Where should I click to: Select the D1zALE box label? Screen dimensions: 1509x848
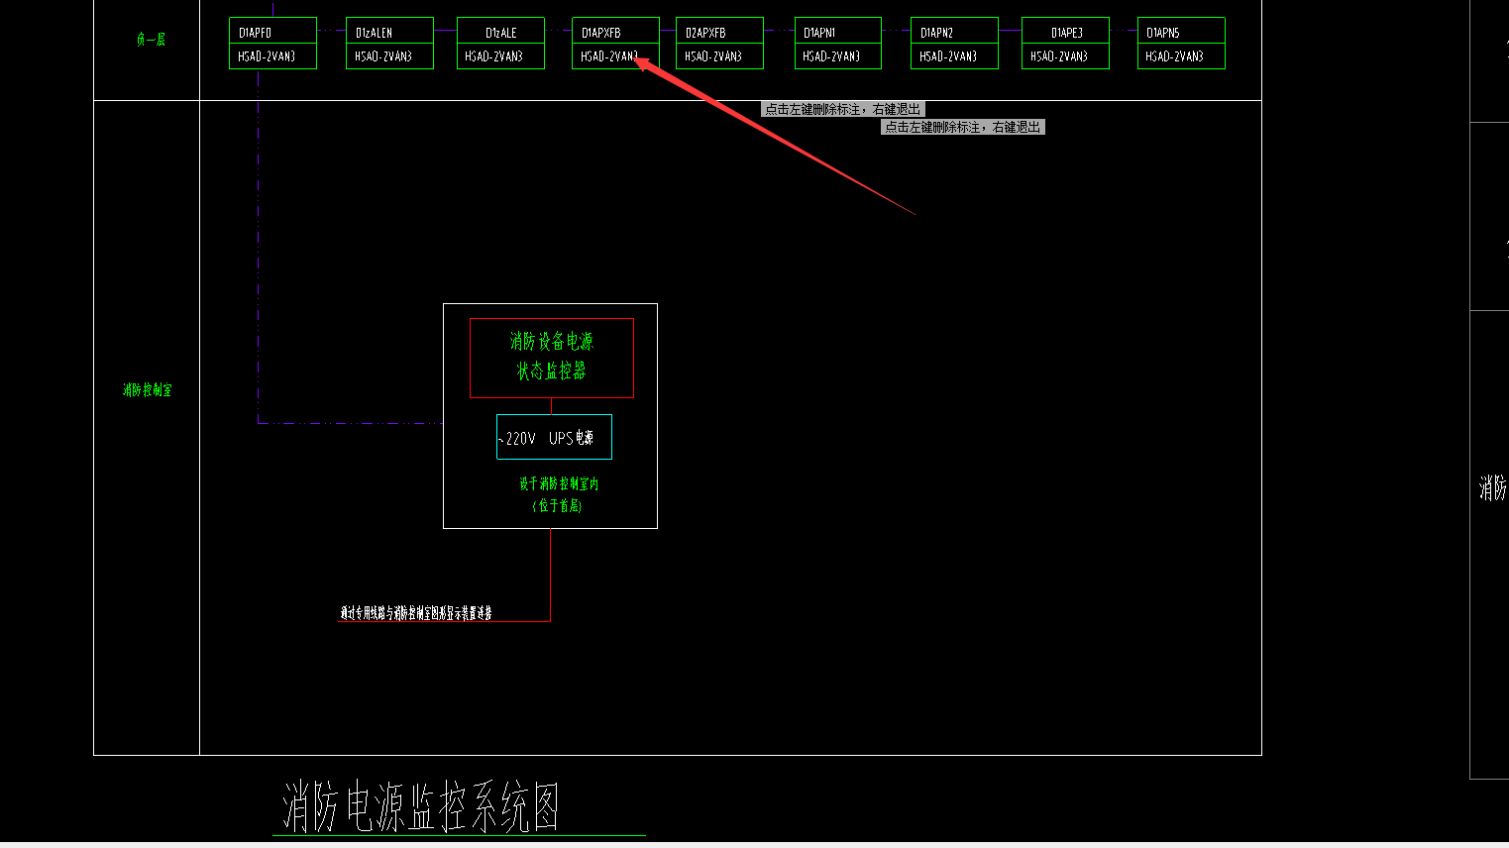500,33
